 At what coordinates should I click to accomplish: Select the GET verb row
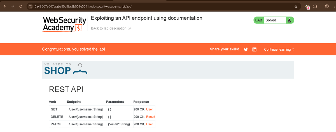pos(102,109)
